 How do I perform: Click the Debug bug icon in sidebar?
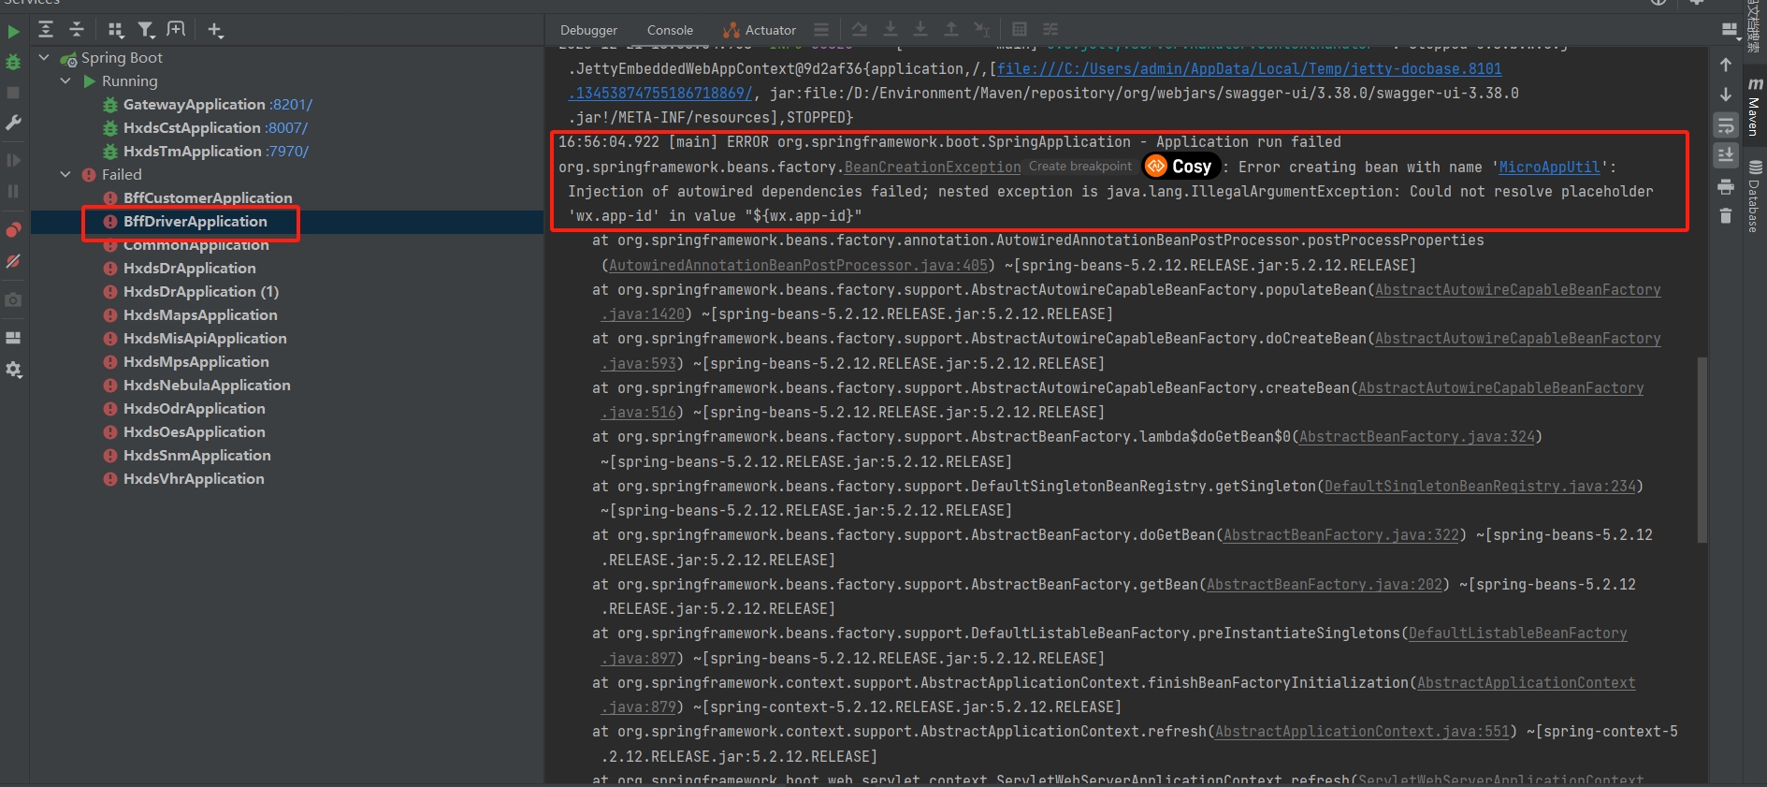pos(13,62)
